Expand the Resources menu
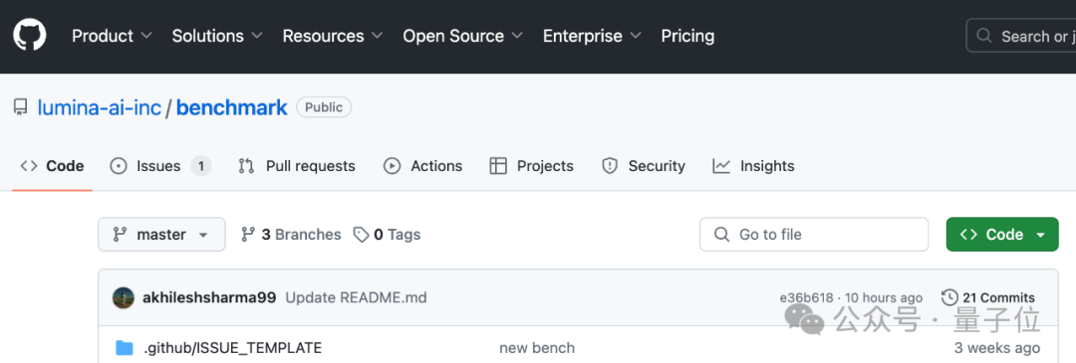1076x363 pixels. point(333,36)
